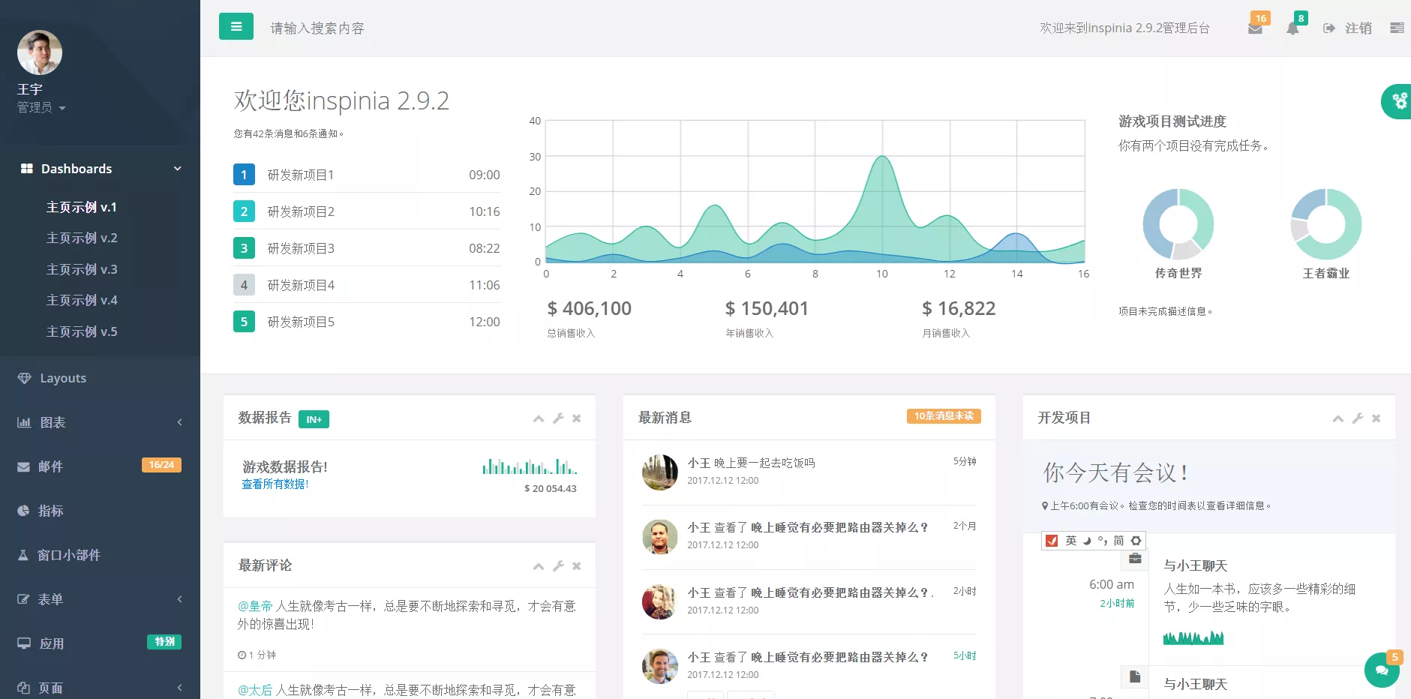
Task: Click the document timeline icon
Action: pyautogui.click(x=1135, y=676)
